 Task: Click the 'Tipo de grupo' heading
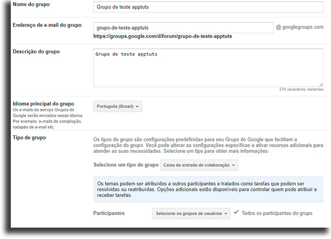click(x=29, y=137)
